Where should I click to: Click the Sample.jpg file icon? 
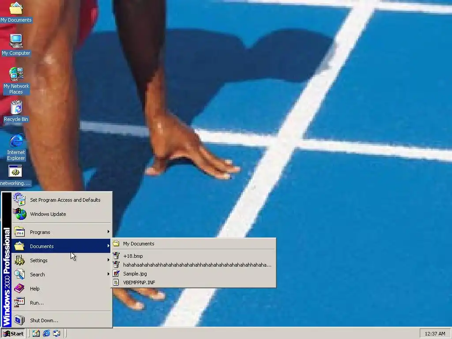tap(116, 274)
